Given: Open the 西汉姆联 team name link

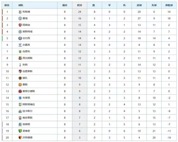Looking at the screenshot, I should pyautogui.click(x=27, y=58).
